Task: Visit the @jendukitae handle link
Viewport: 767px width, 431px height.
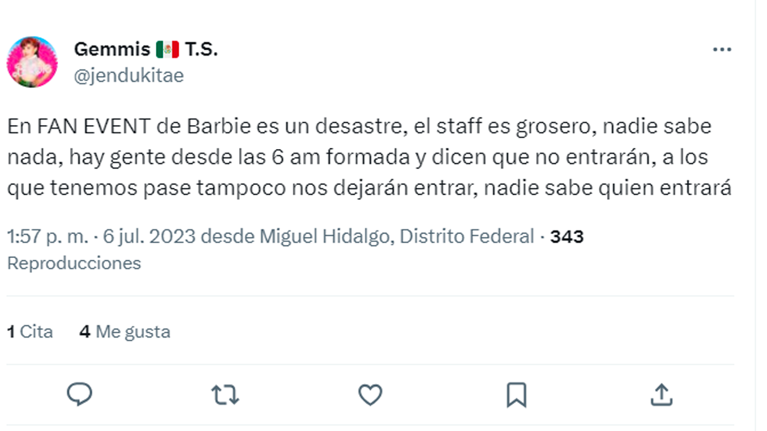Action: point(129,75)
